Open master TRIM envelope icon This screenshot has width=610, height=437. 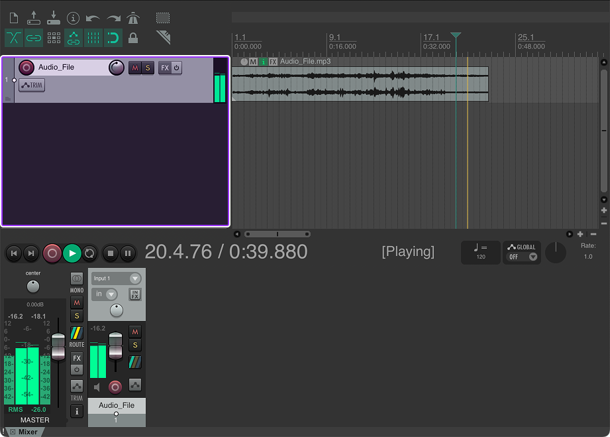click(x=77, y=387)
